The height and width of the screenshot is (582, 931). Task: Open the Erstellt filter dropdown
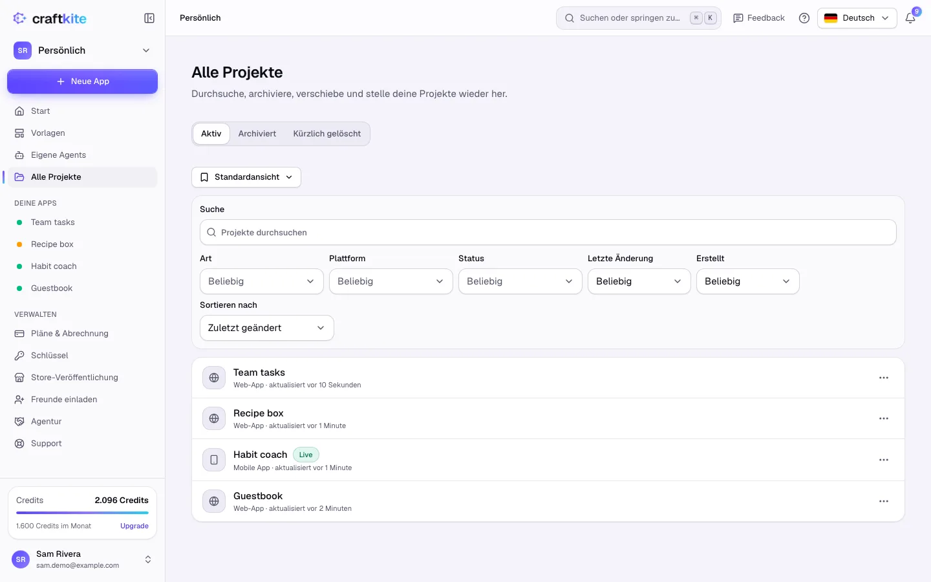[748, 281]
